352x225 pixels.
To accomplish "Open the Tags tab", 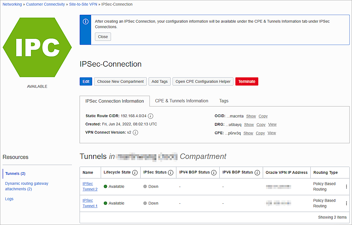I will point(223,101).
